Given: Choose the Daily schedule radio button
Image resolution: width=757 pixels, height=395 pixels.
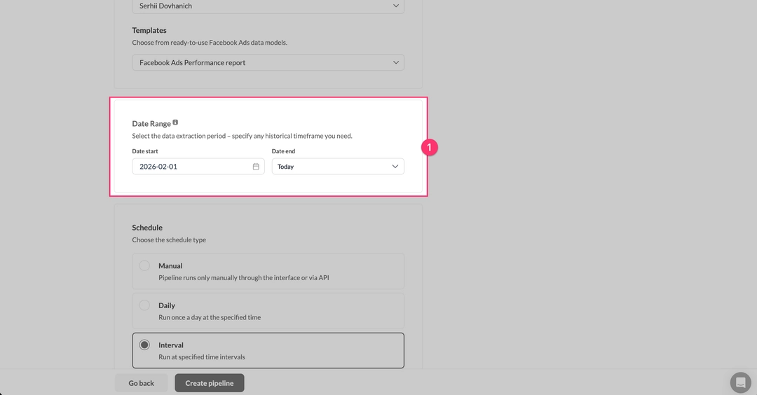Looking at the screenshot, I should [144, 305].
